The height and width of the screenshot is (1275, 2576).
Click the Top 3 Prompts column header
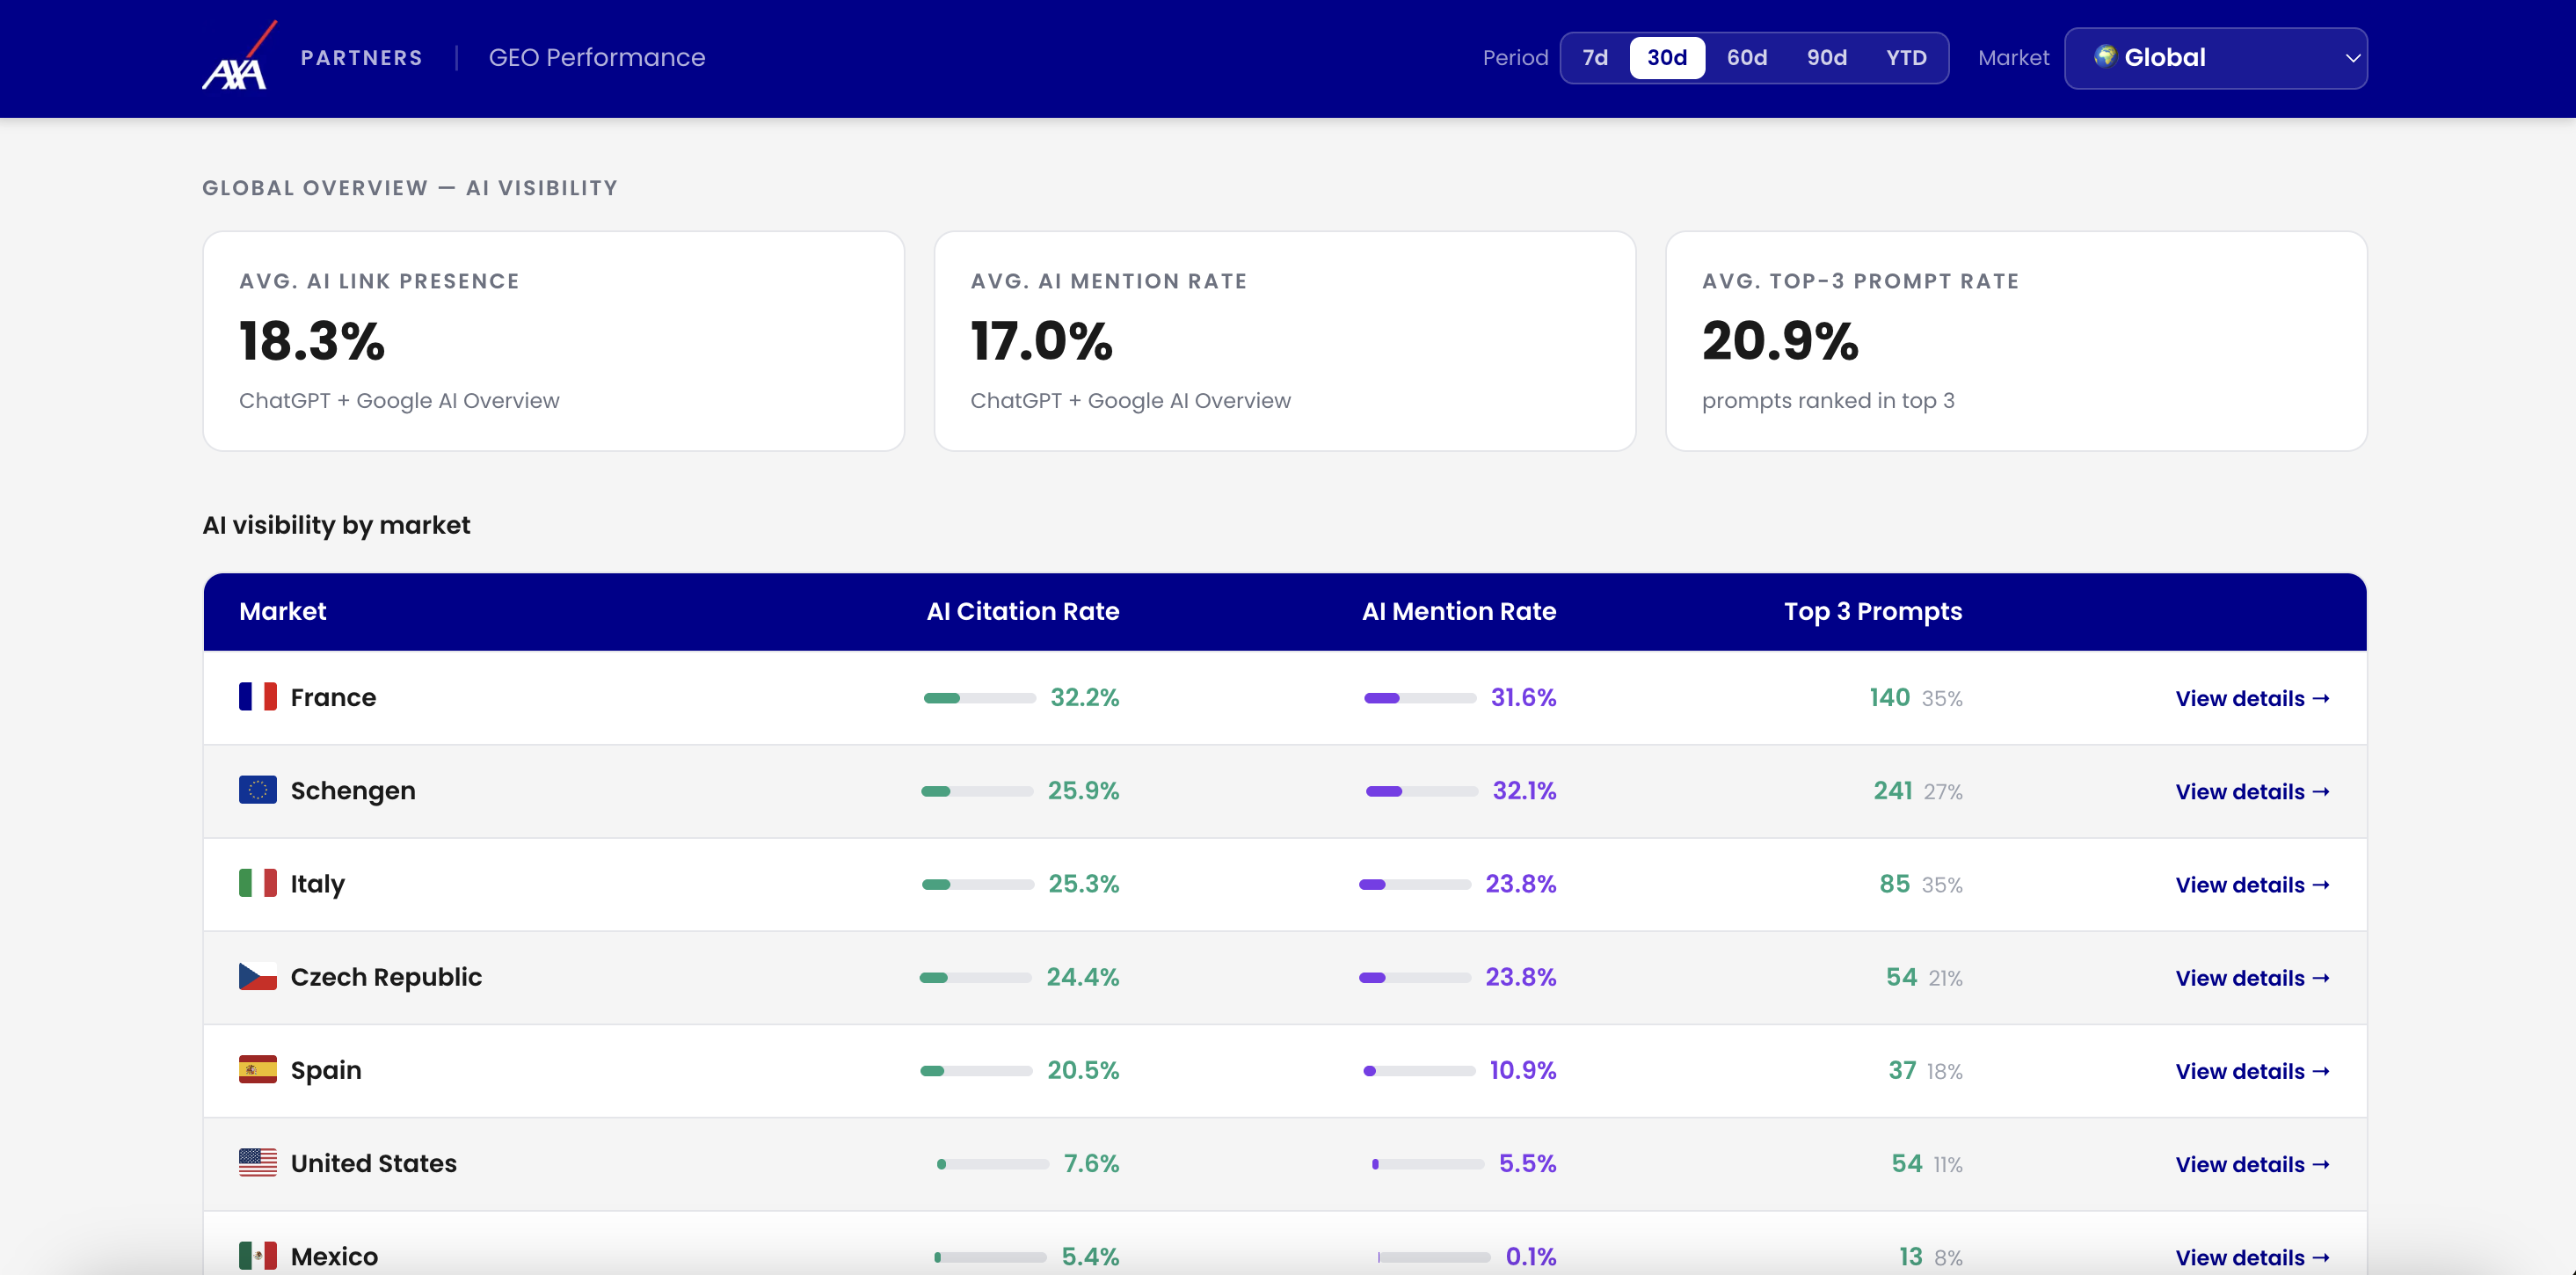1873,611
